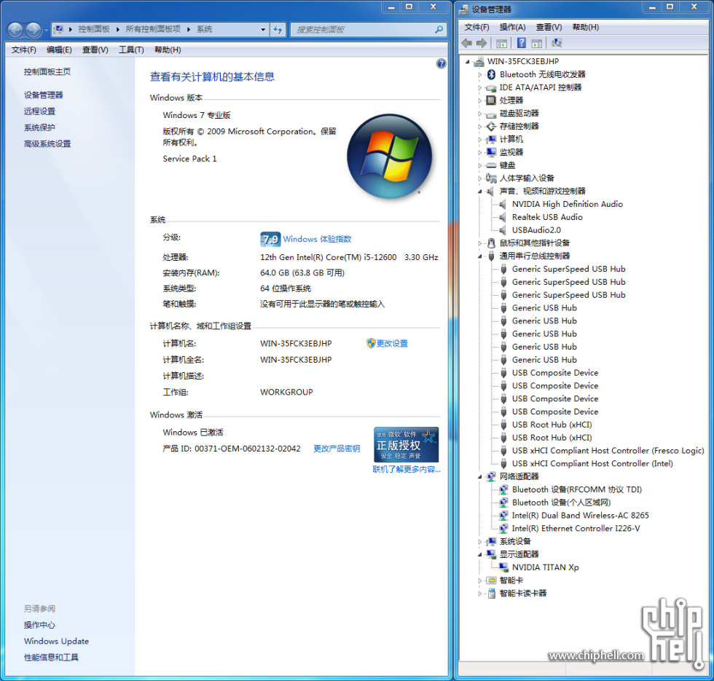Click the Windows 体验指数 link
The height and width of the screenshot is (681, 714).
point(317,240)
